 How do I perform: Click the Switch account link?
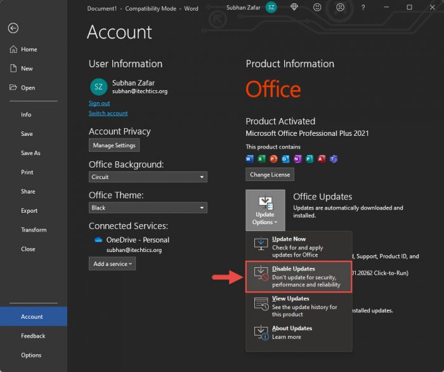(x=108, y=113)
